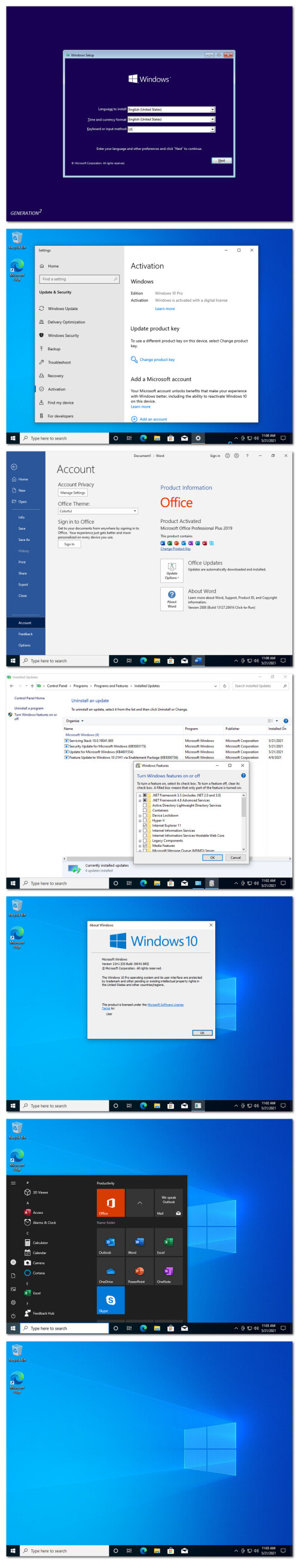Click the Settings gear in the taskbar
The height and width of the screenshot is (1563, 299).
click(x=197, y=438)
